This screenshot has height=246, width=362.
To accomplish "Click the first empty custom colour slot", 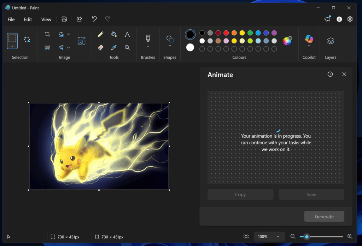I will click(202, 49).
